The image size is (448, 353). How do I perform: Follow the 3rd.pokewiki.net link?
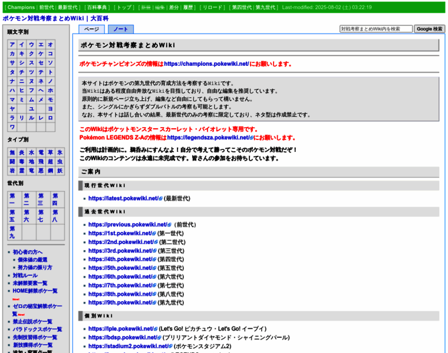pos(122,251)
